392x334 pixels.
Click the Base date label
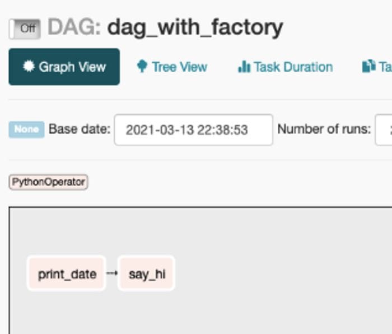[80, 129]
